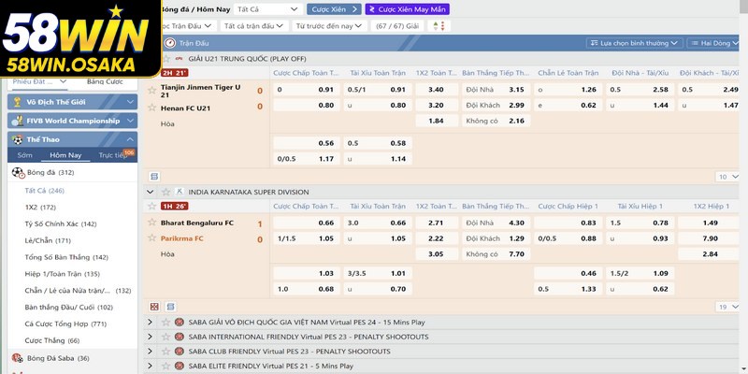Screen dimensions: 748x374
Task: Toggle favorite star for Henan FC U21
Action: tap(152, 107)
